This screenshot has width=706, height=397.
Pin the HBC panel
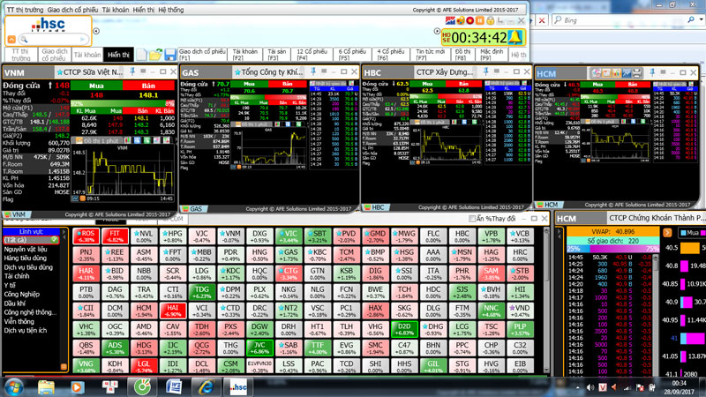(486, 71)
